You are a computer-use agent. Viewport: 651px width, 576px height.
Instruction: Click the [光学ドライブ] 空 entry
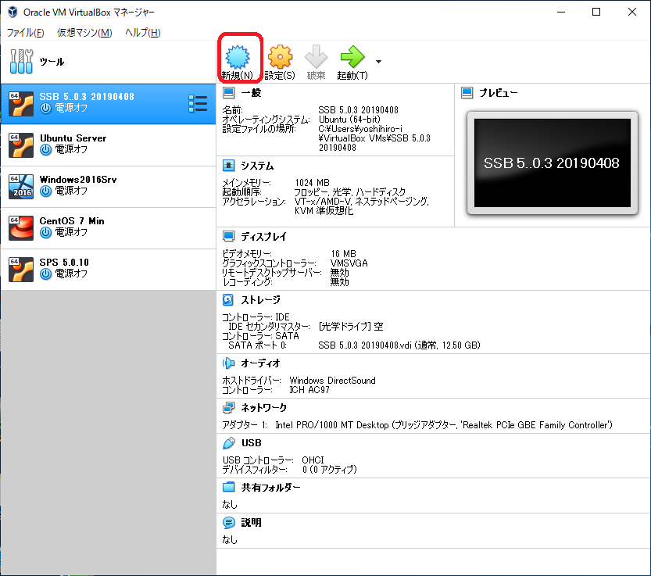coord(351,327)
